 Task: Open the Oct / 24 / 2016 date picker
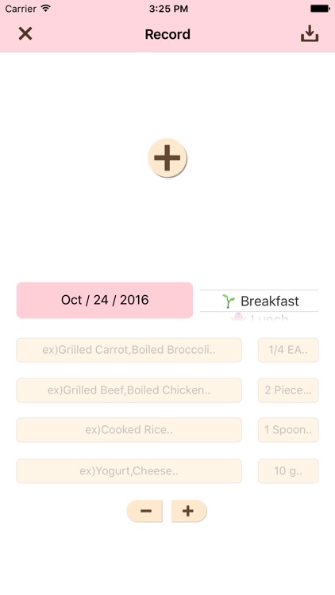(x=105, y=300)
